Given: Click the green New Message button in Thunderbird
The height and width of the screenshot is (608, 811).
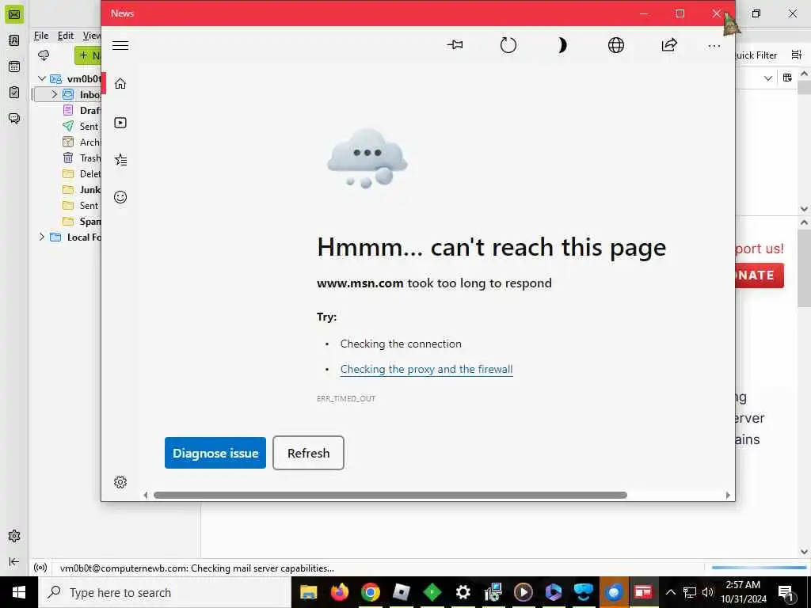Looking at the screenshot, I should (88, 55).
